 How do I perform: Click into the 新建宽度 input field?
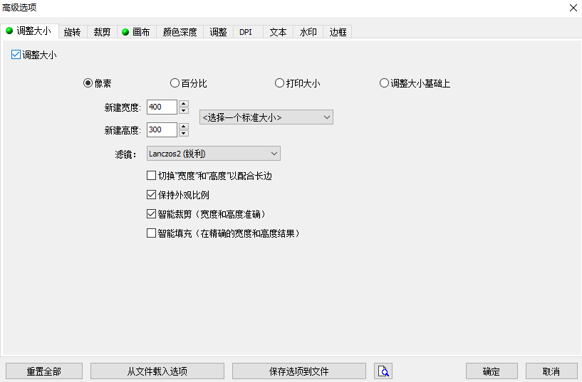pyautogui.click(x=161, y=107)
